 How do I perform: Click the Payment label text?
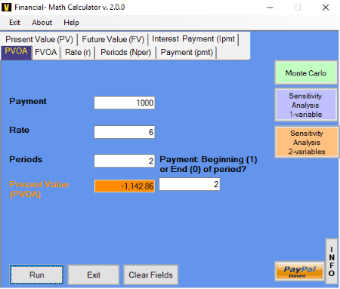28,101
